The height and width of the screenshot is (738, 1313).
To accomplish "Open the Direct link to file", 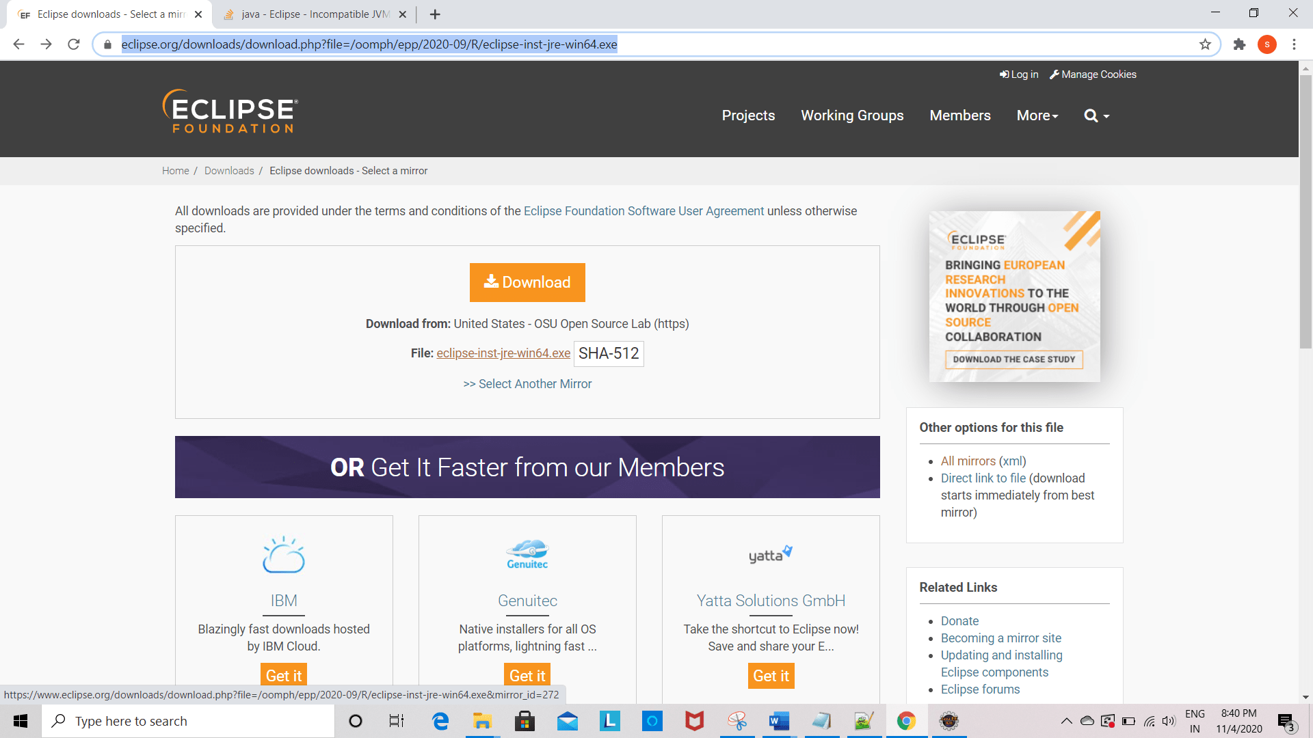I will click(983, 478).
